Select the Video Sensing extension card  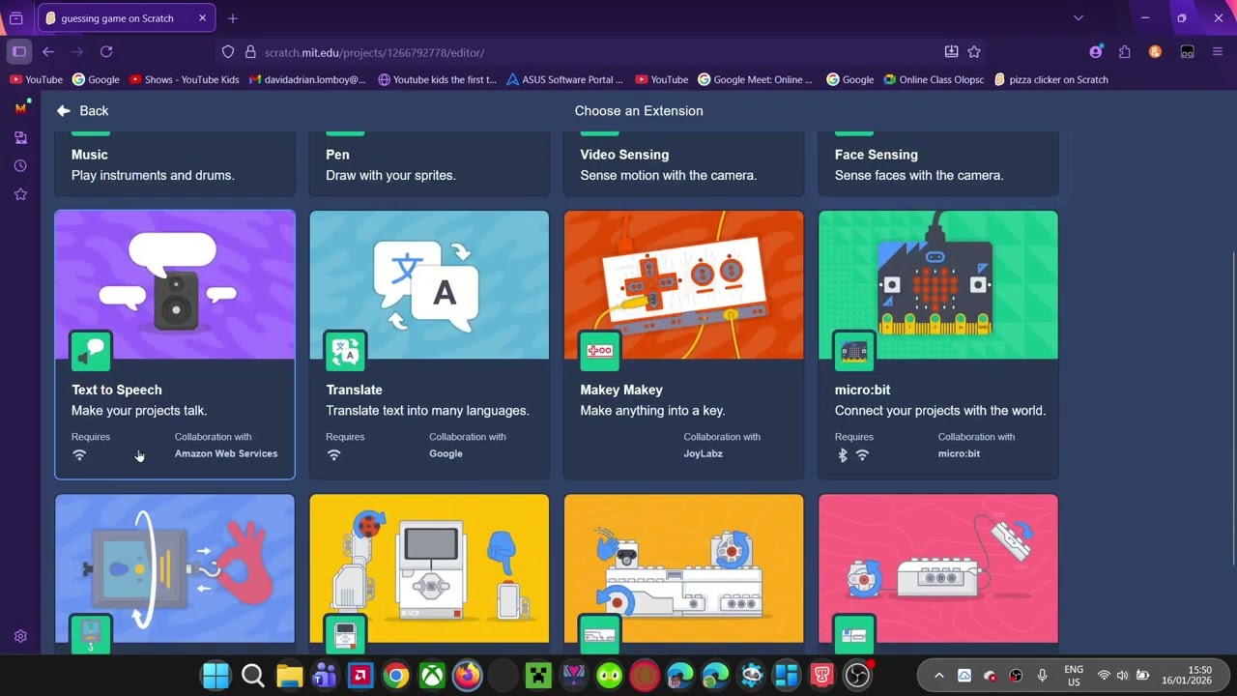coord(683,163)
